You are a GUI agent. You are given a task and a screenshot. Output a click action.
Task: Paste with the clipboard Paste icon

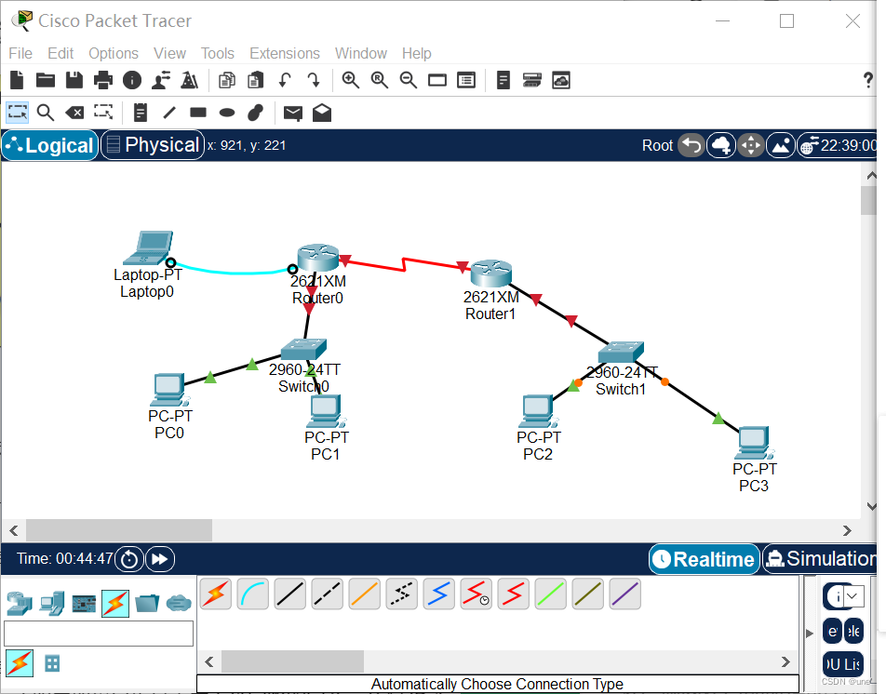coord(256,80)
